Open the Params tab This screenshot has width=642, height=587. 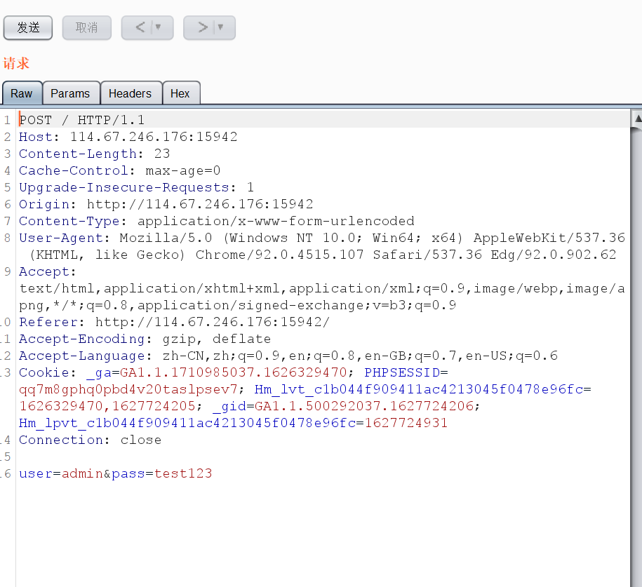pos(70,93)
